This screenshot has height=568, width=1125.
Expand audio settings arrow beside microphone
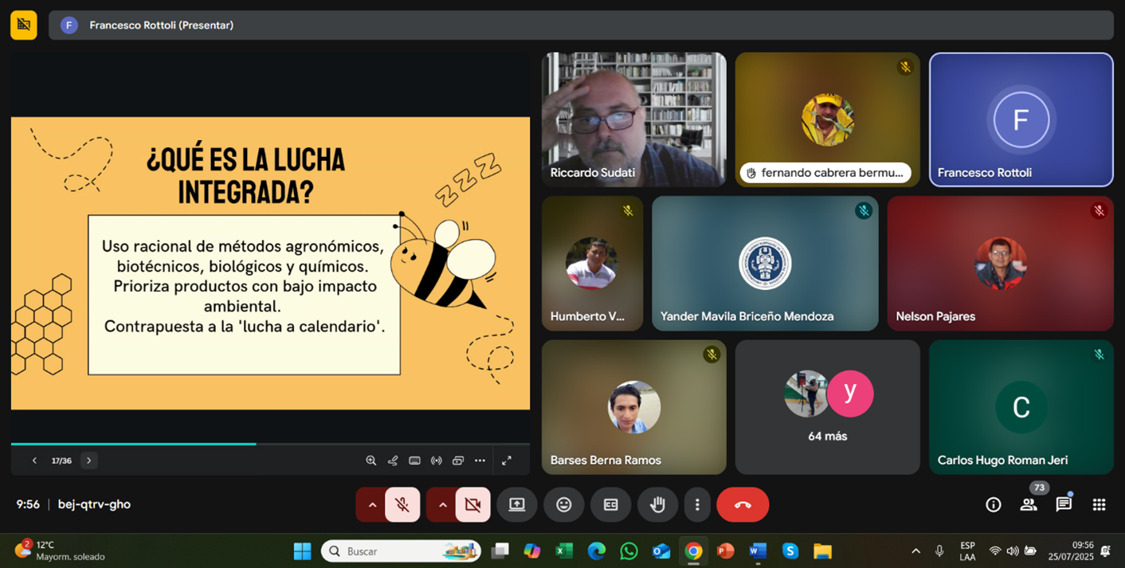[x=372, y=505]
